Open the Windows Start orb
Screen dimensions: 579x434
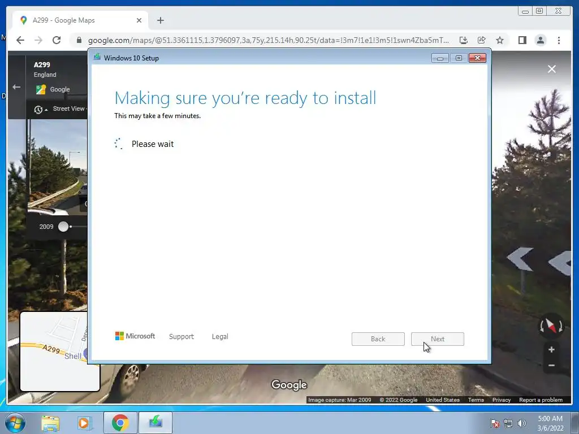point(15,423)
